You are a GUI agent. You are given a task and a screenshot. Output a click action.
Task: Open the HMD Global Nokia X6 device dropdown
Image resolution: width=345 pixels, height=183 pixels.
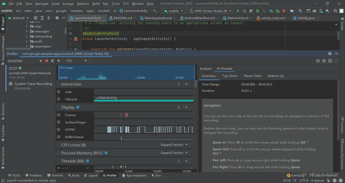(x=210, y=11)
